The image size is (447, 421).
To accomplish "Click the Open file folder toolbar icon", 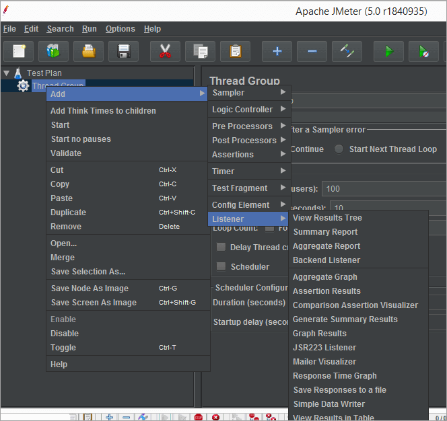I will [x=88, y=52].
